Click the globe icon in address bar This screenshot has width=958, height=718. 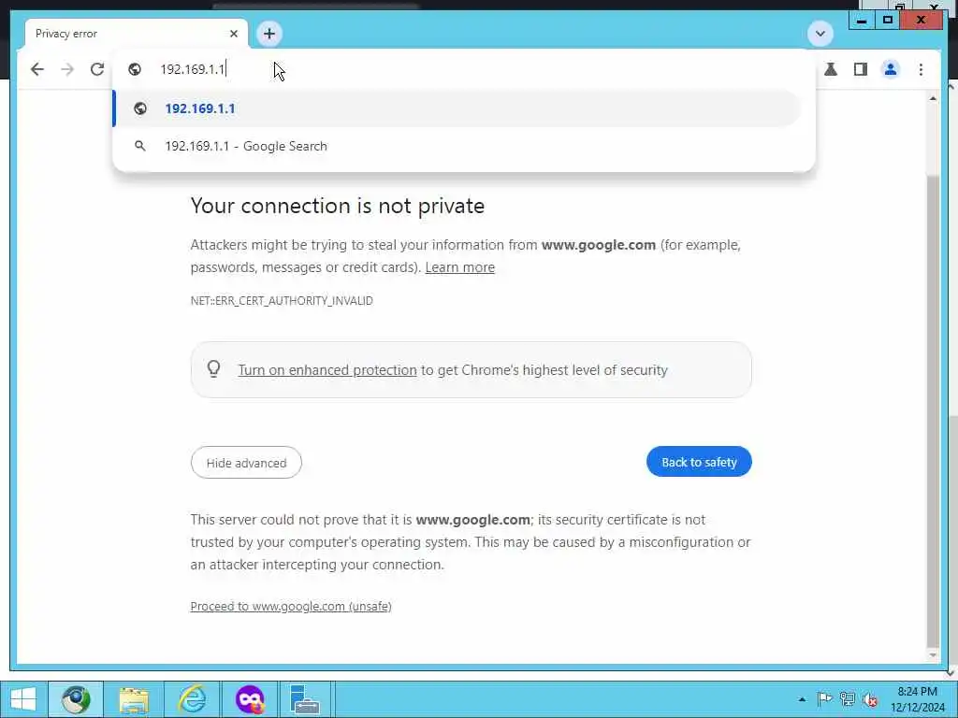pyautogui.click(x=135, y=69)
